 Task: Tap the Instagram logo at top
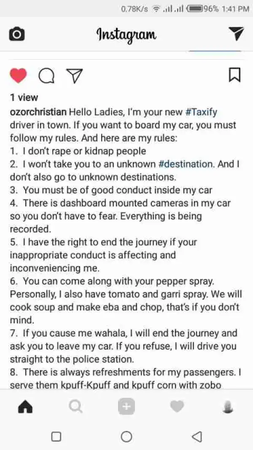click(126, 35)
